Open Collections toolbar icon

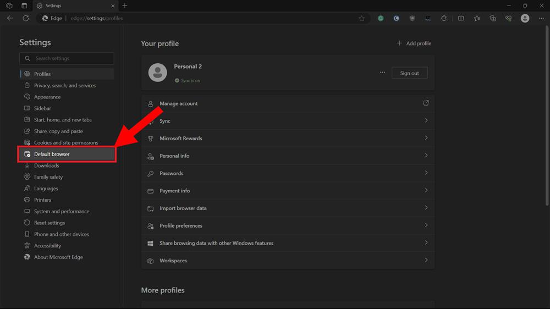coord(492,18)
